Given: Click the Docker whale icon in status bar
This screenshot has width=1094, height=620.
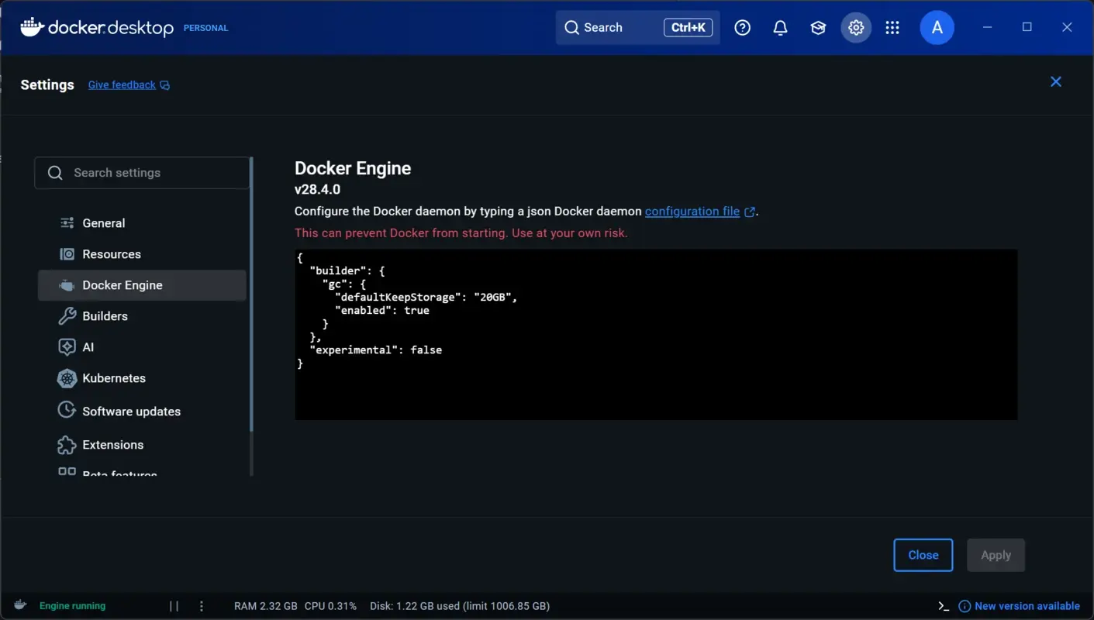Looking at the screenshot, I should (19, 605).
